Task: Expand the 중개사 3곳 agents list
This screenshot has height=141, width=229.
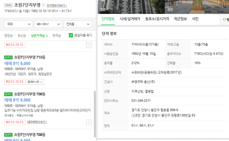Action: (35, 82)
